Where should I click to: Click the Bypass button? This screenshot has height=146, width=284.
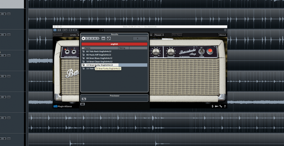[x=58, y=35]
